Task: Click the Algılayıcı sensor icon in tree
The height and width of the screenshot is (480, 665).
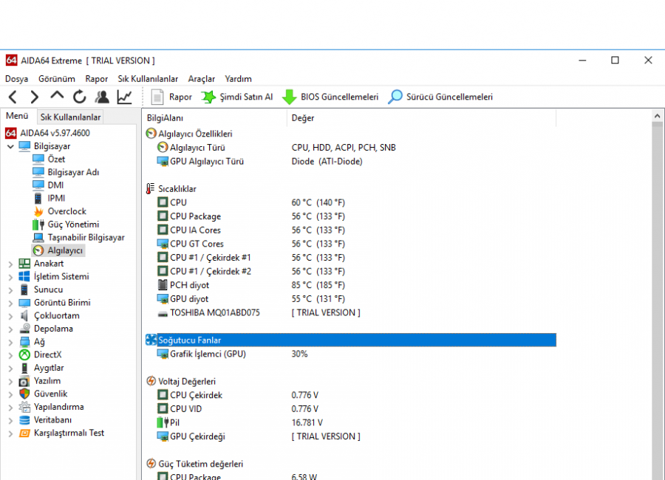Action: pyautogui.click(x=38, y=250)
